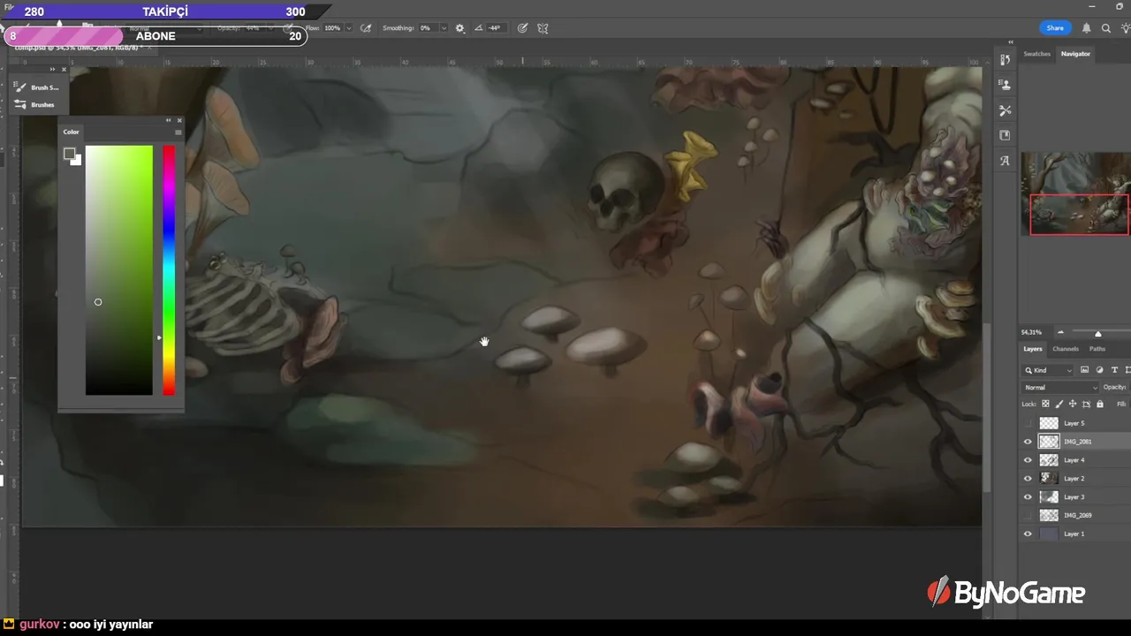Toggle pressure for size icon
This screenshot has height=636, width=1131.
(522, 28)
